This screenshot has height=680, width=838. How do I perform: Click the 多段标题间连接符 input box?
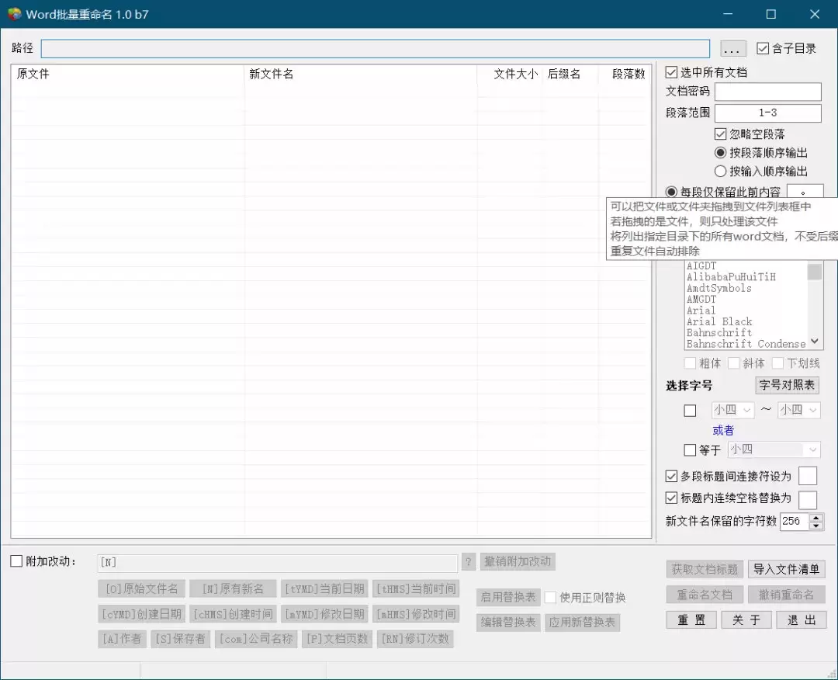[808, 476]
